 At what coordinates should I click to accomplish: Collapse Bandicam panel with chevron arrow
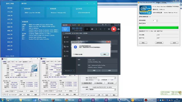click(x=119, y=33)
